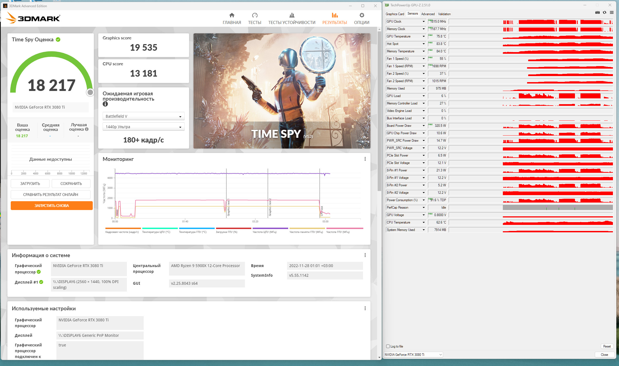This screenshot has width=619, height=366.
Task: Open the NVIDIA GeForce RTX 3080 Ti selector
Action: (x=413, y=355)
